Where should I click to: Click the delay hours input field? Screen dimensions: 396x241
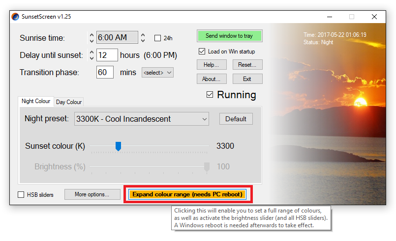[107, 55]
